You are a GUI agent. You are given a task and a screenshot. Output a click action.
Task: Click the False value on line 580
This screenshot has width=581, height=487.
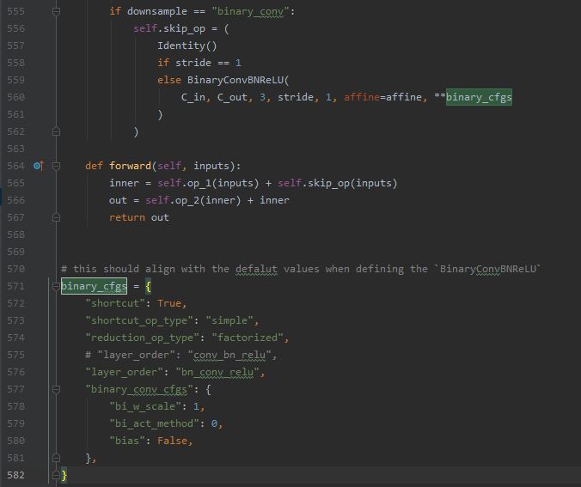(x=172, y=441)
